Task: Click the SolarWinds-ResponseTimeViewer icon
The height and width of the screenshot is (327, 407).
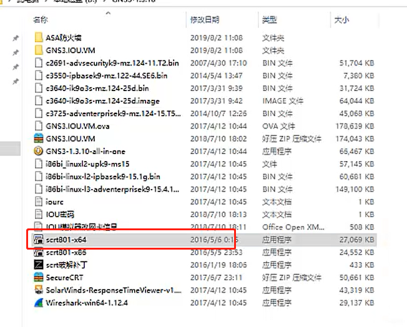Action: click(39, 290)
